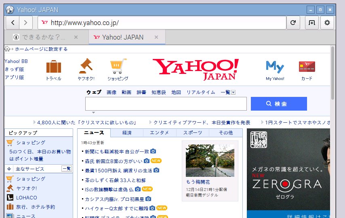Click the home icon beside ホームページに設定する
The width and height of the screenshot is (345, 218).
click(7, 49)
